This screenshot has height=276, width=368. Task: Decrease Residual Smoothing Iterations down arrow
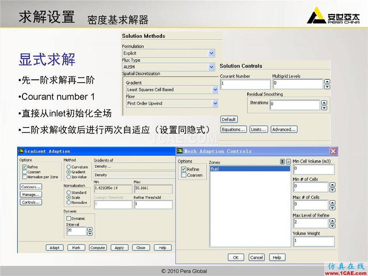point(324,108)
